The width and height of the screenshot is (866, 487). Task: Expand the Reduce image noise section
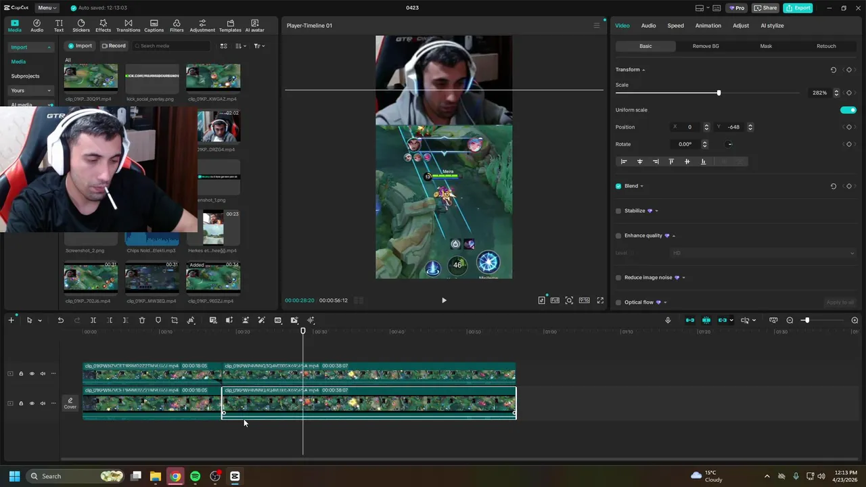coord(684,277)
